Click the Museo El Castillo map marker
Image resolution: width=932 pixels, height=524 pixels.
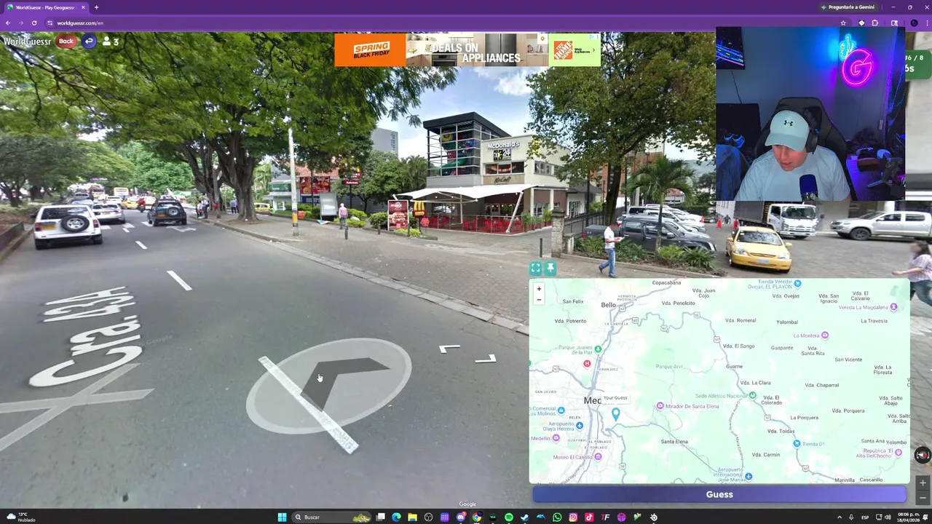[x=598, y=457]
